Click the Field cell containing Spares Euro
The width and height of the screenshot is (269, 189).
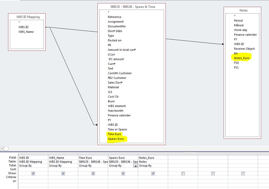[x=123, y=158]
